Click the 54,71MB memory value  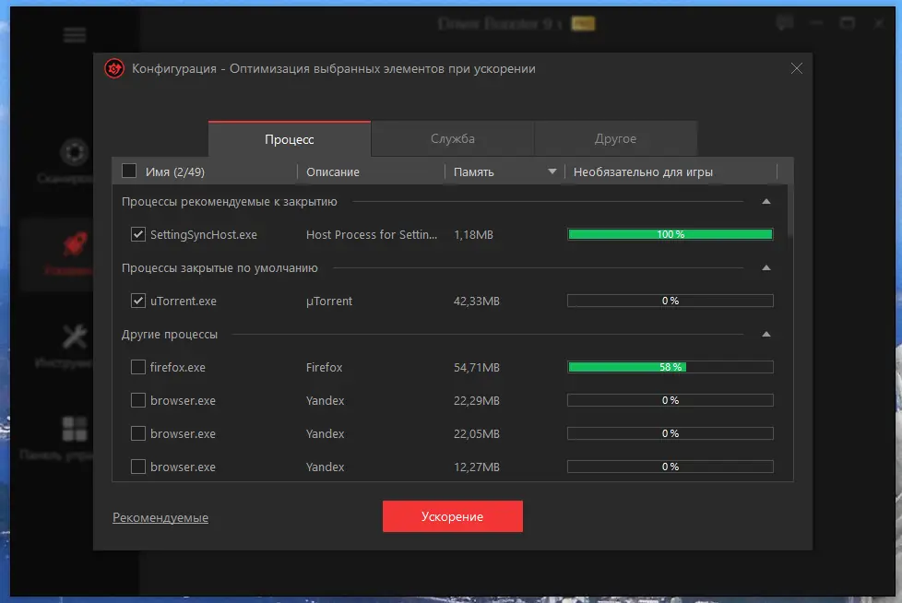[x=476, y=367]
